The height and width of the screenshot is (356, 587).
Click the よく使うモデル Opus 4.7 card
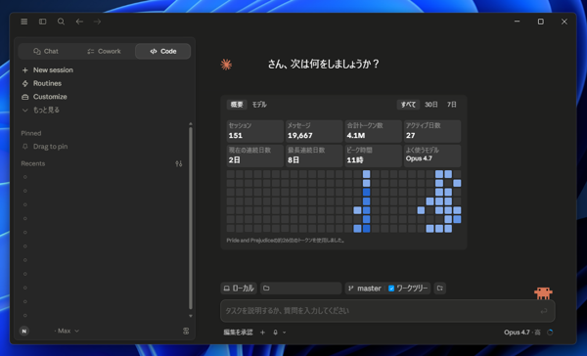point(432,156)
